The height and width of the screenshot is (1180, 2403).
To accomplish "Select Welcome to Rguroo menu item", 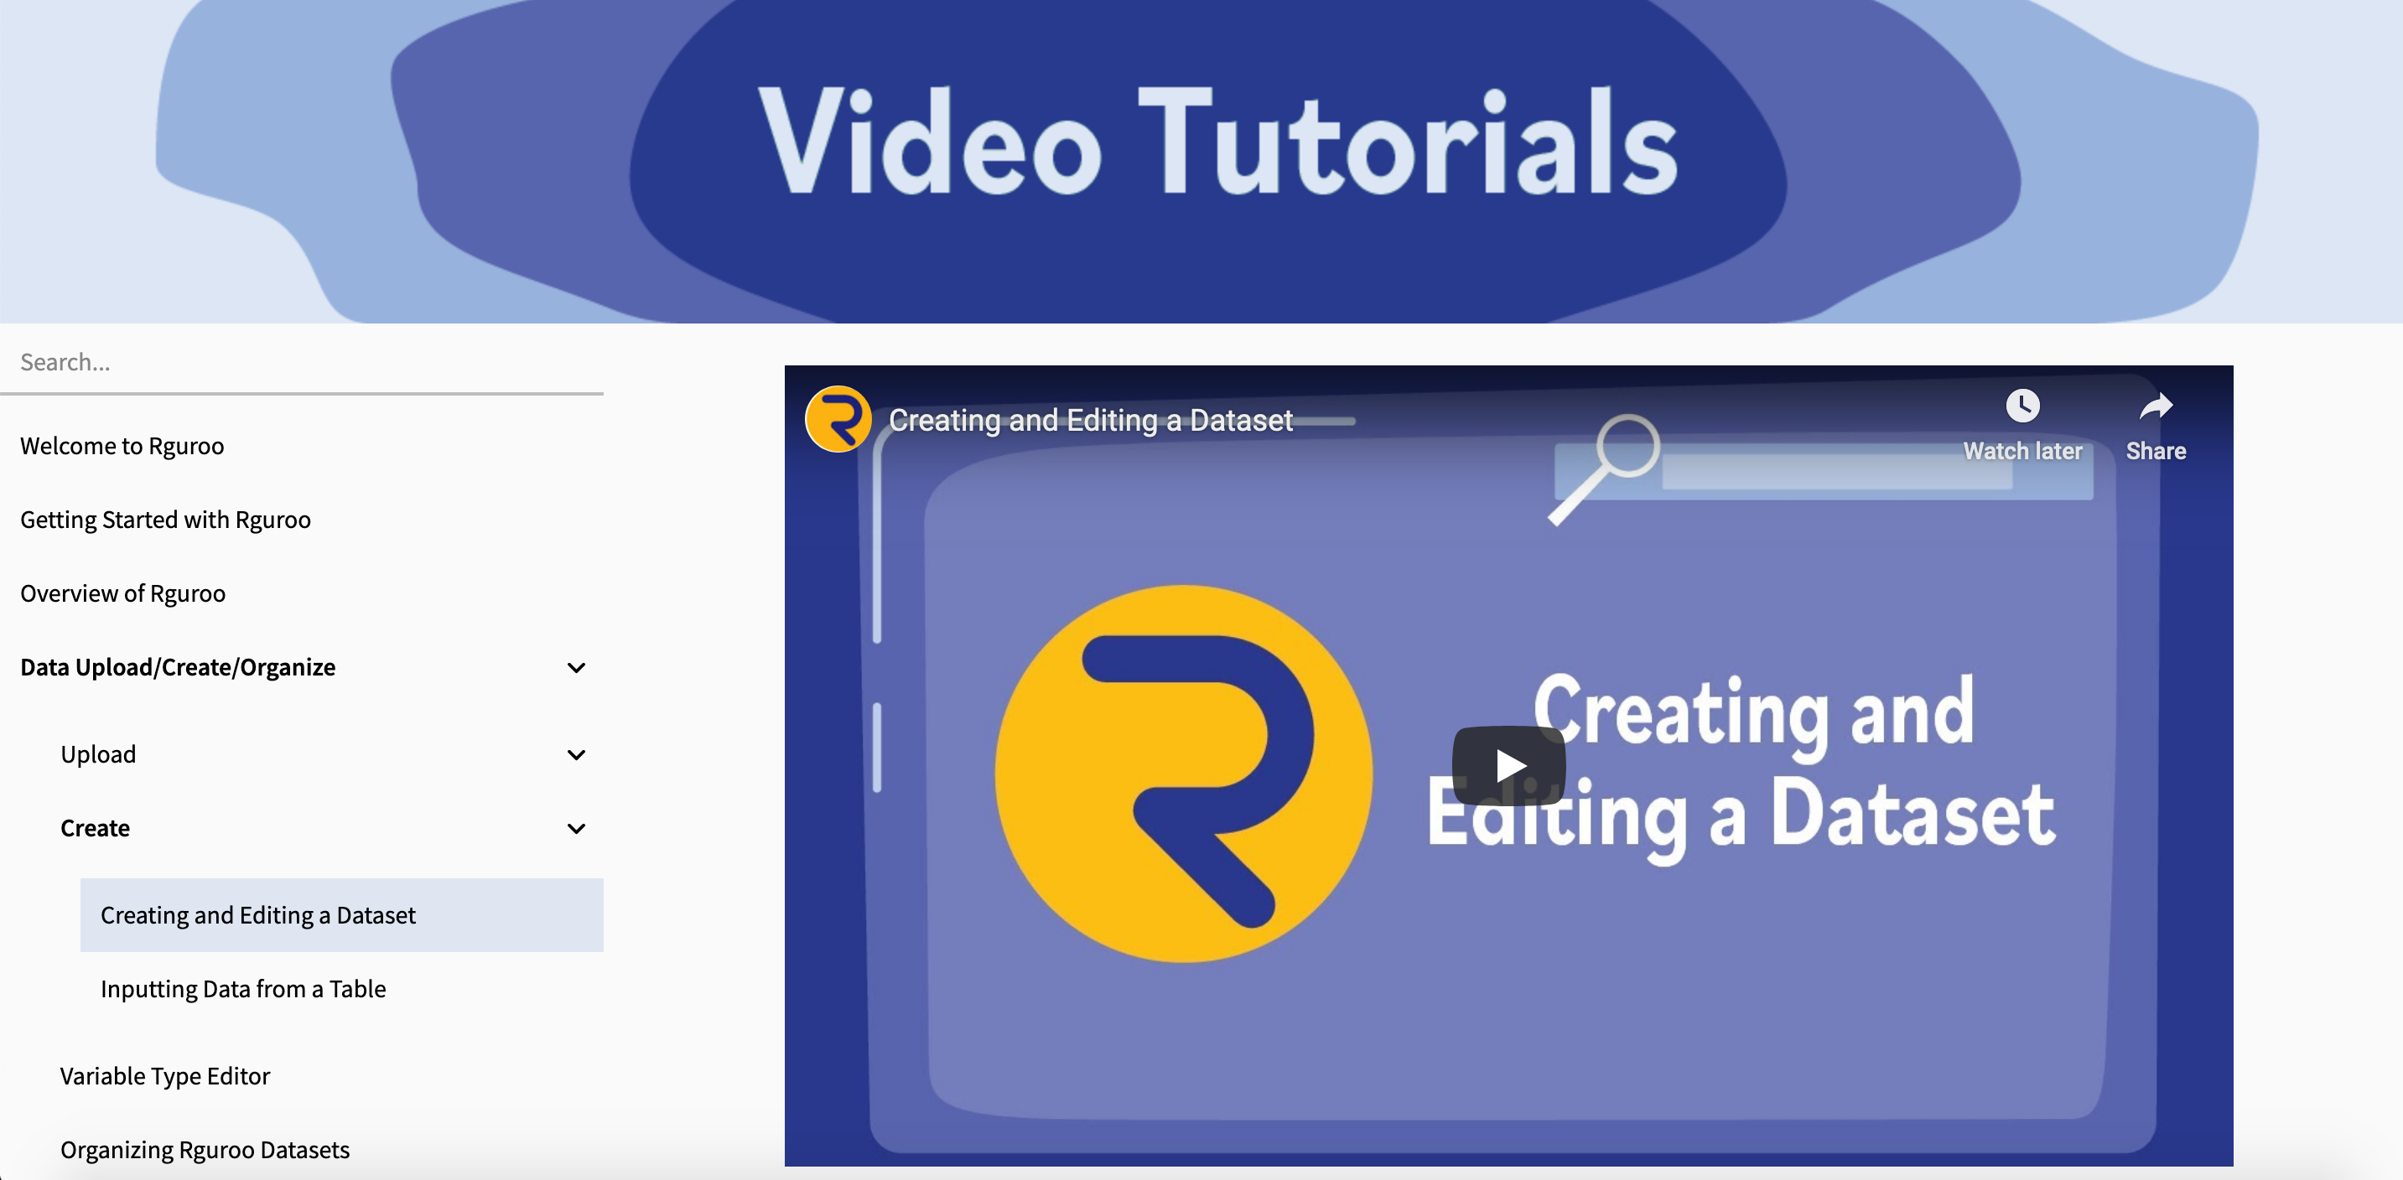I will [121, 444].
